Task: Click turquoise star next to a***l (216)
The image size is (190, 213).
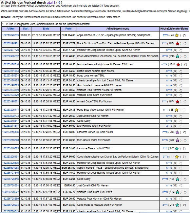Action: [177, 205]
